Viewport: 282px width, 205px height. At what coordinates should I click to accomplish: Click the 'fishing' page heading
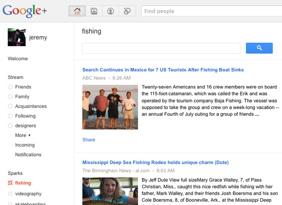pyautogui.click(x=91, y=31)
